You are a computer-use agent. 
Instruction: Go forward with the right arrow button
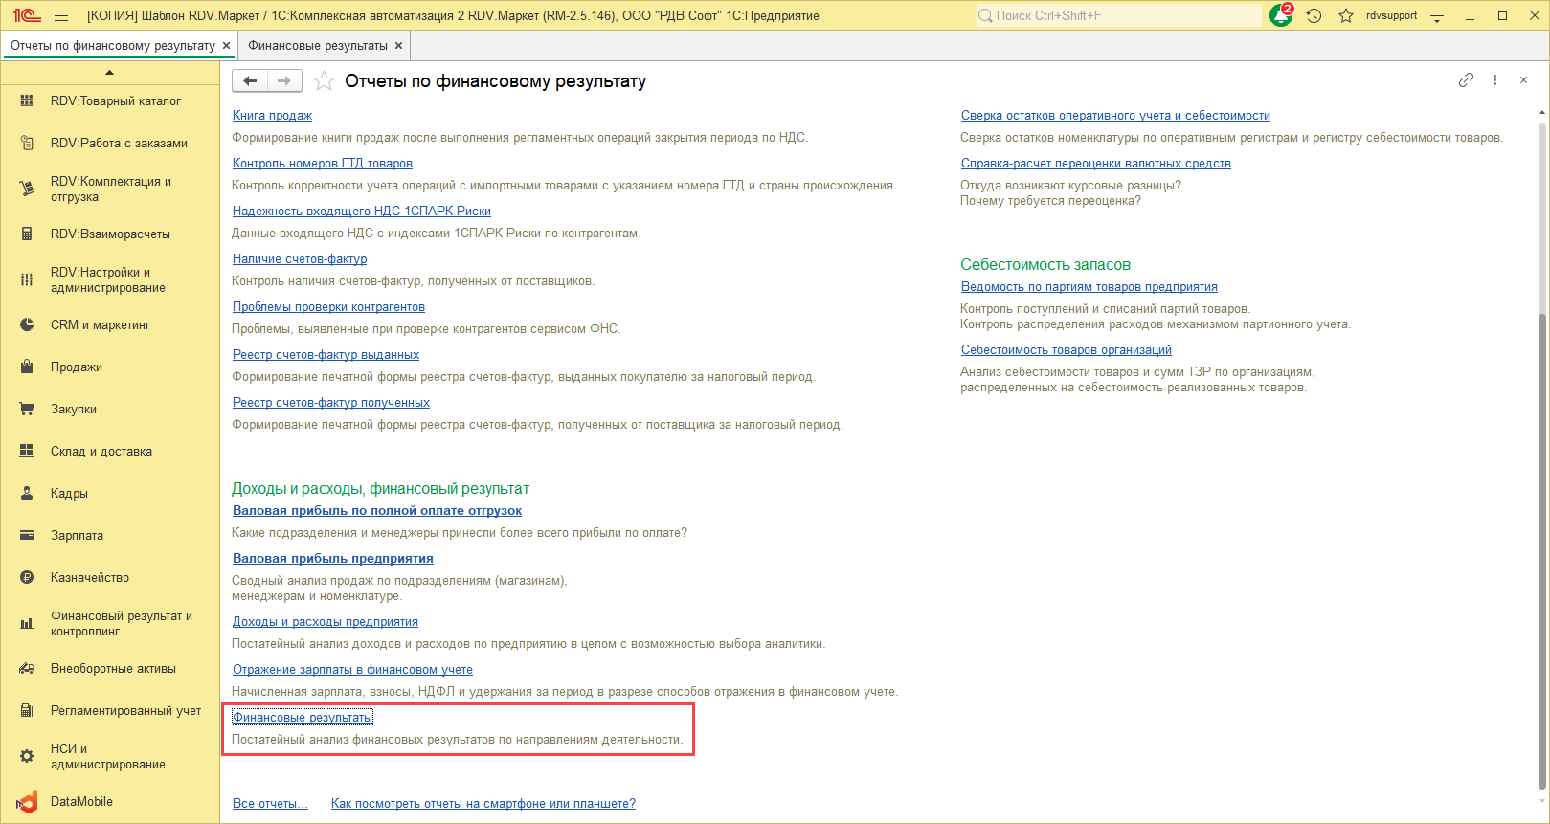(x=284, y=81)
